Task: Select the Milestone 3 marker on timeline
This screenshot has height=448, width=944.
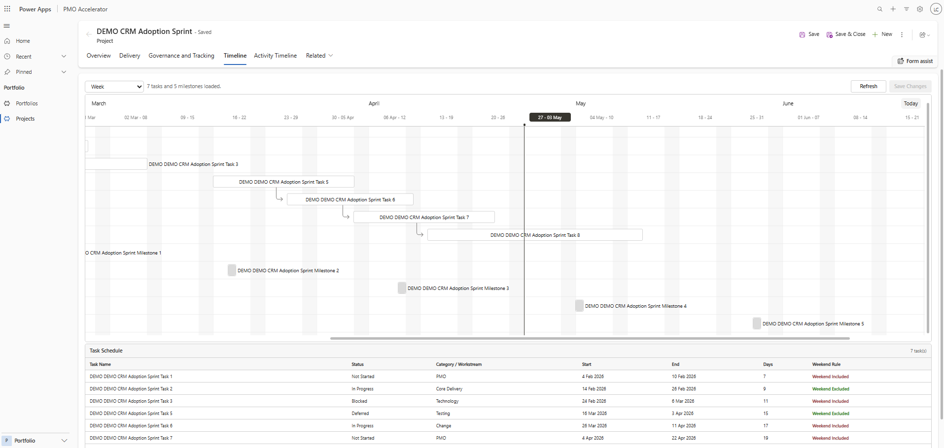Action: (x=402, y=288)
